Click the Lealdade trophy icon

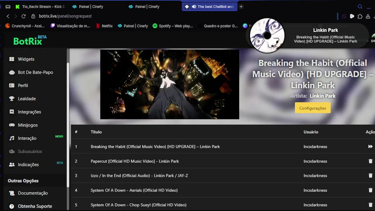[12, 98]
